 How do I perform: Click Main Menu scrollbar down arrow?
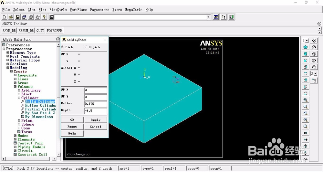pyautogui.click(x=59, y=155)
